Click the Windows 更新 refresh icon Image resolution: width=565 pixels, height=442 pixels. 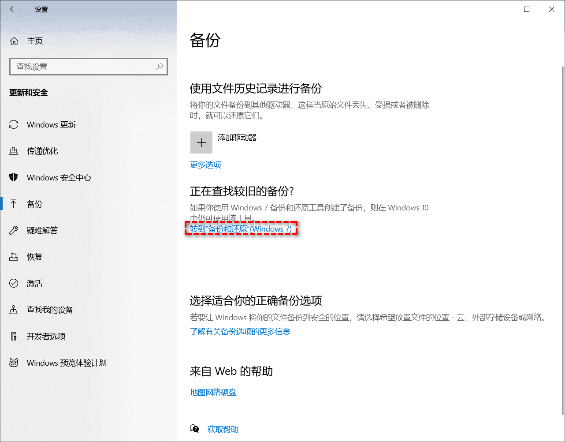pyautogui.click(x=14, y=125)
